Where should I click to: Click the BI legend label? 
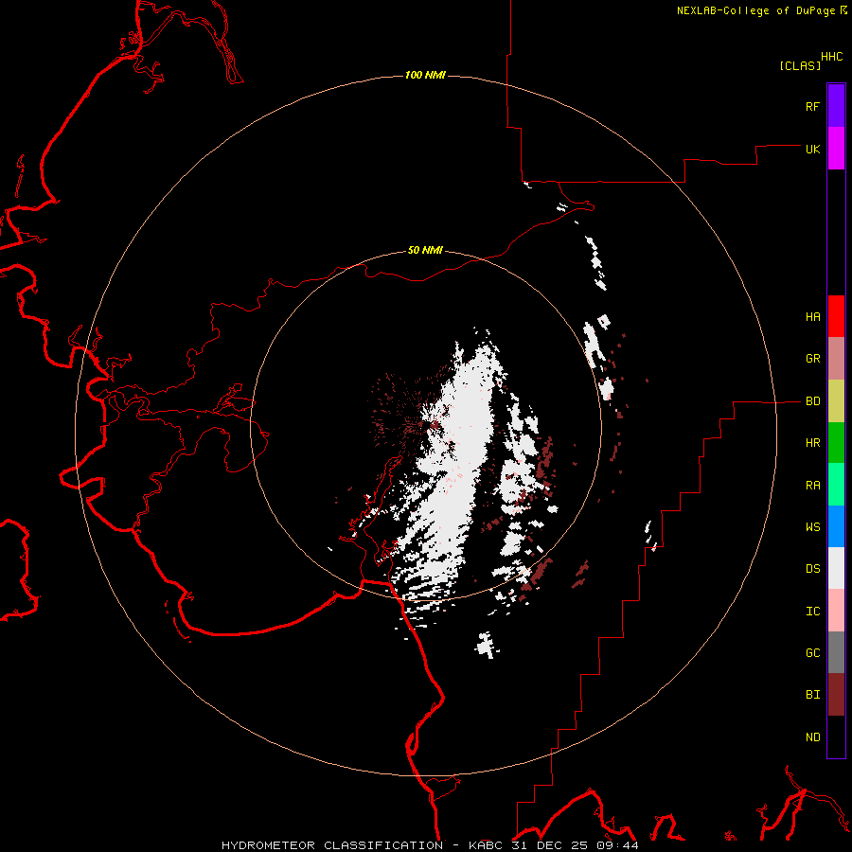point(813,695)
